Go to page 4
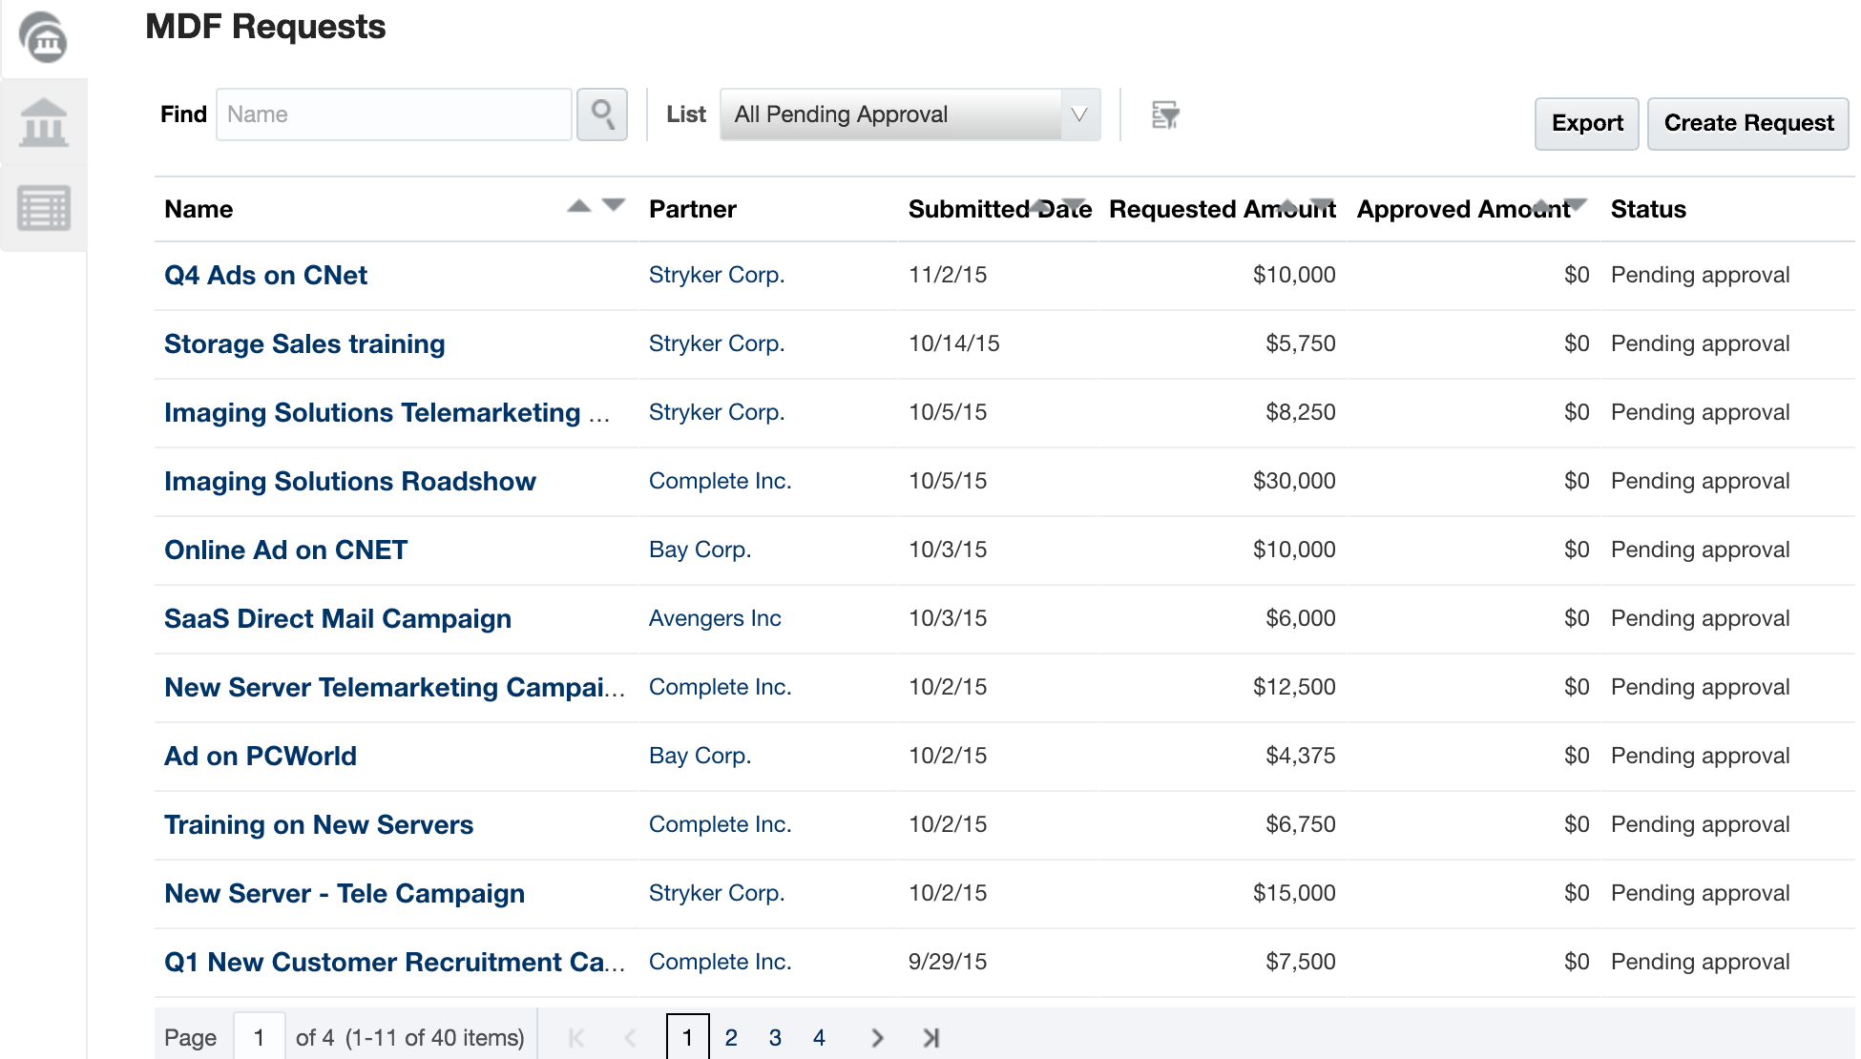1861x1059 pixels. click(x=819, y=1038)
